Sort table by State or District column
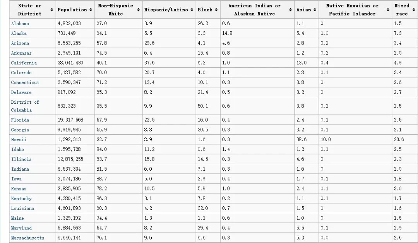The height and width of the screenshot is (243, 418). click(x=52, y=10)
